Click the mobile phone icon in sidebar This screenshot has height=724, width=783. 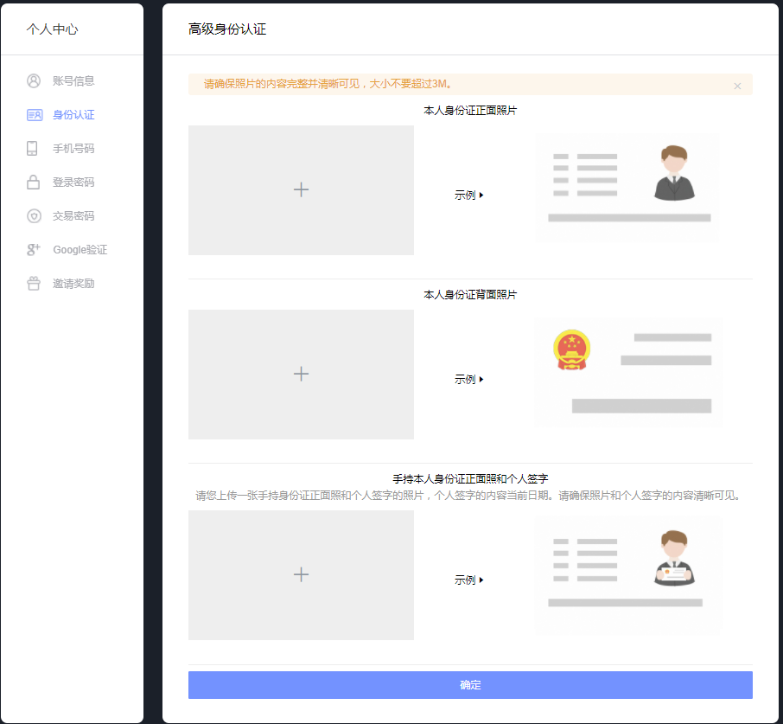33,149
